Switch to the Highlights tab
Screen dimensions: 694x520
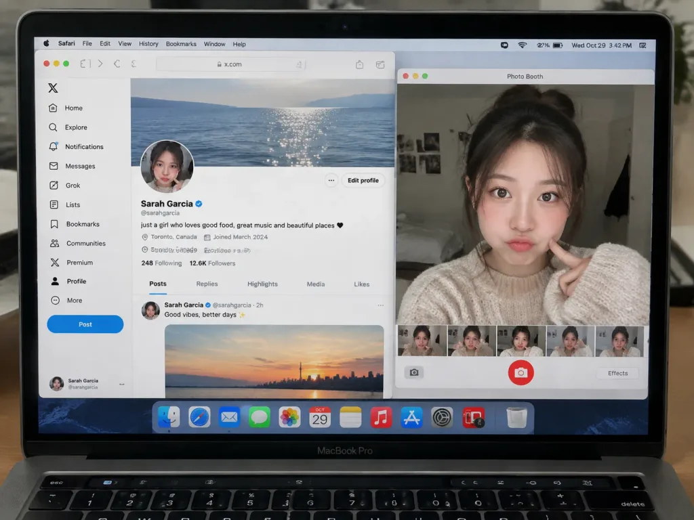tap(262, 284)
